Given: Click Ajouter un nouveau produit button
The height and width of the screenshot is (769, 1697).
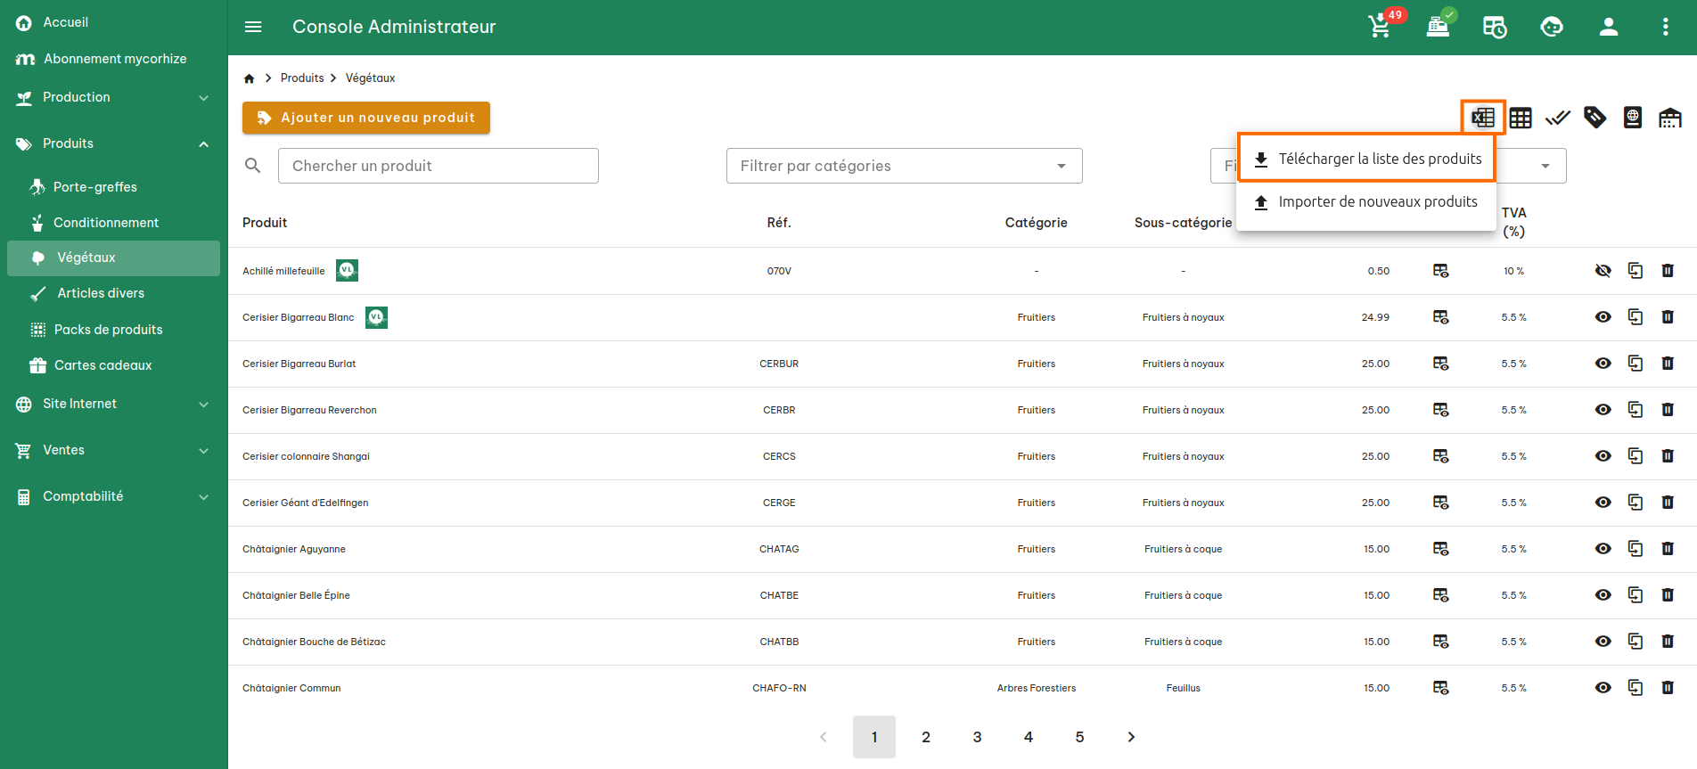Looking at the screenshot, I should click(x=366, y=118).
